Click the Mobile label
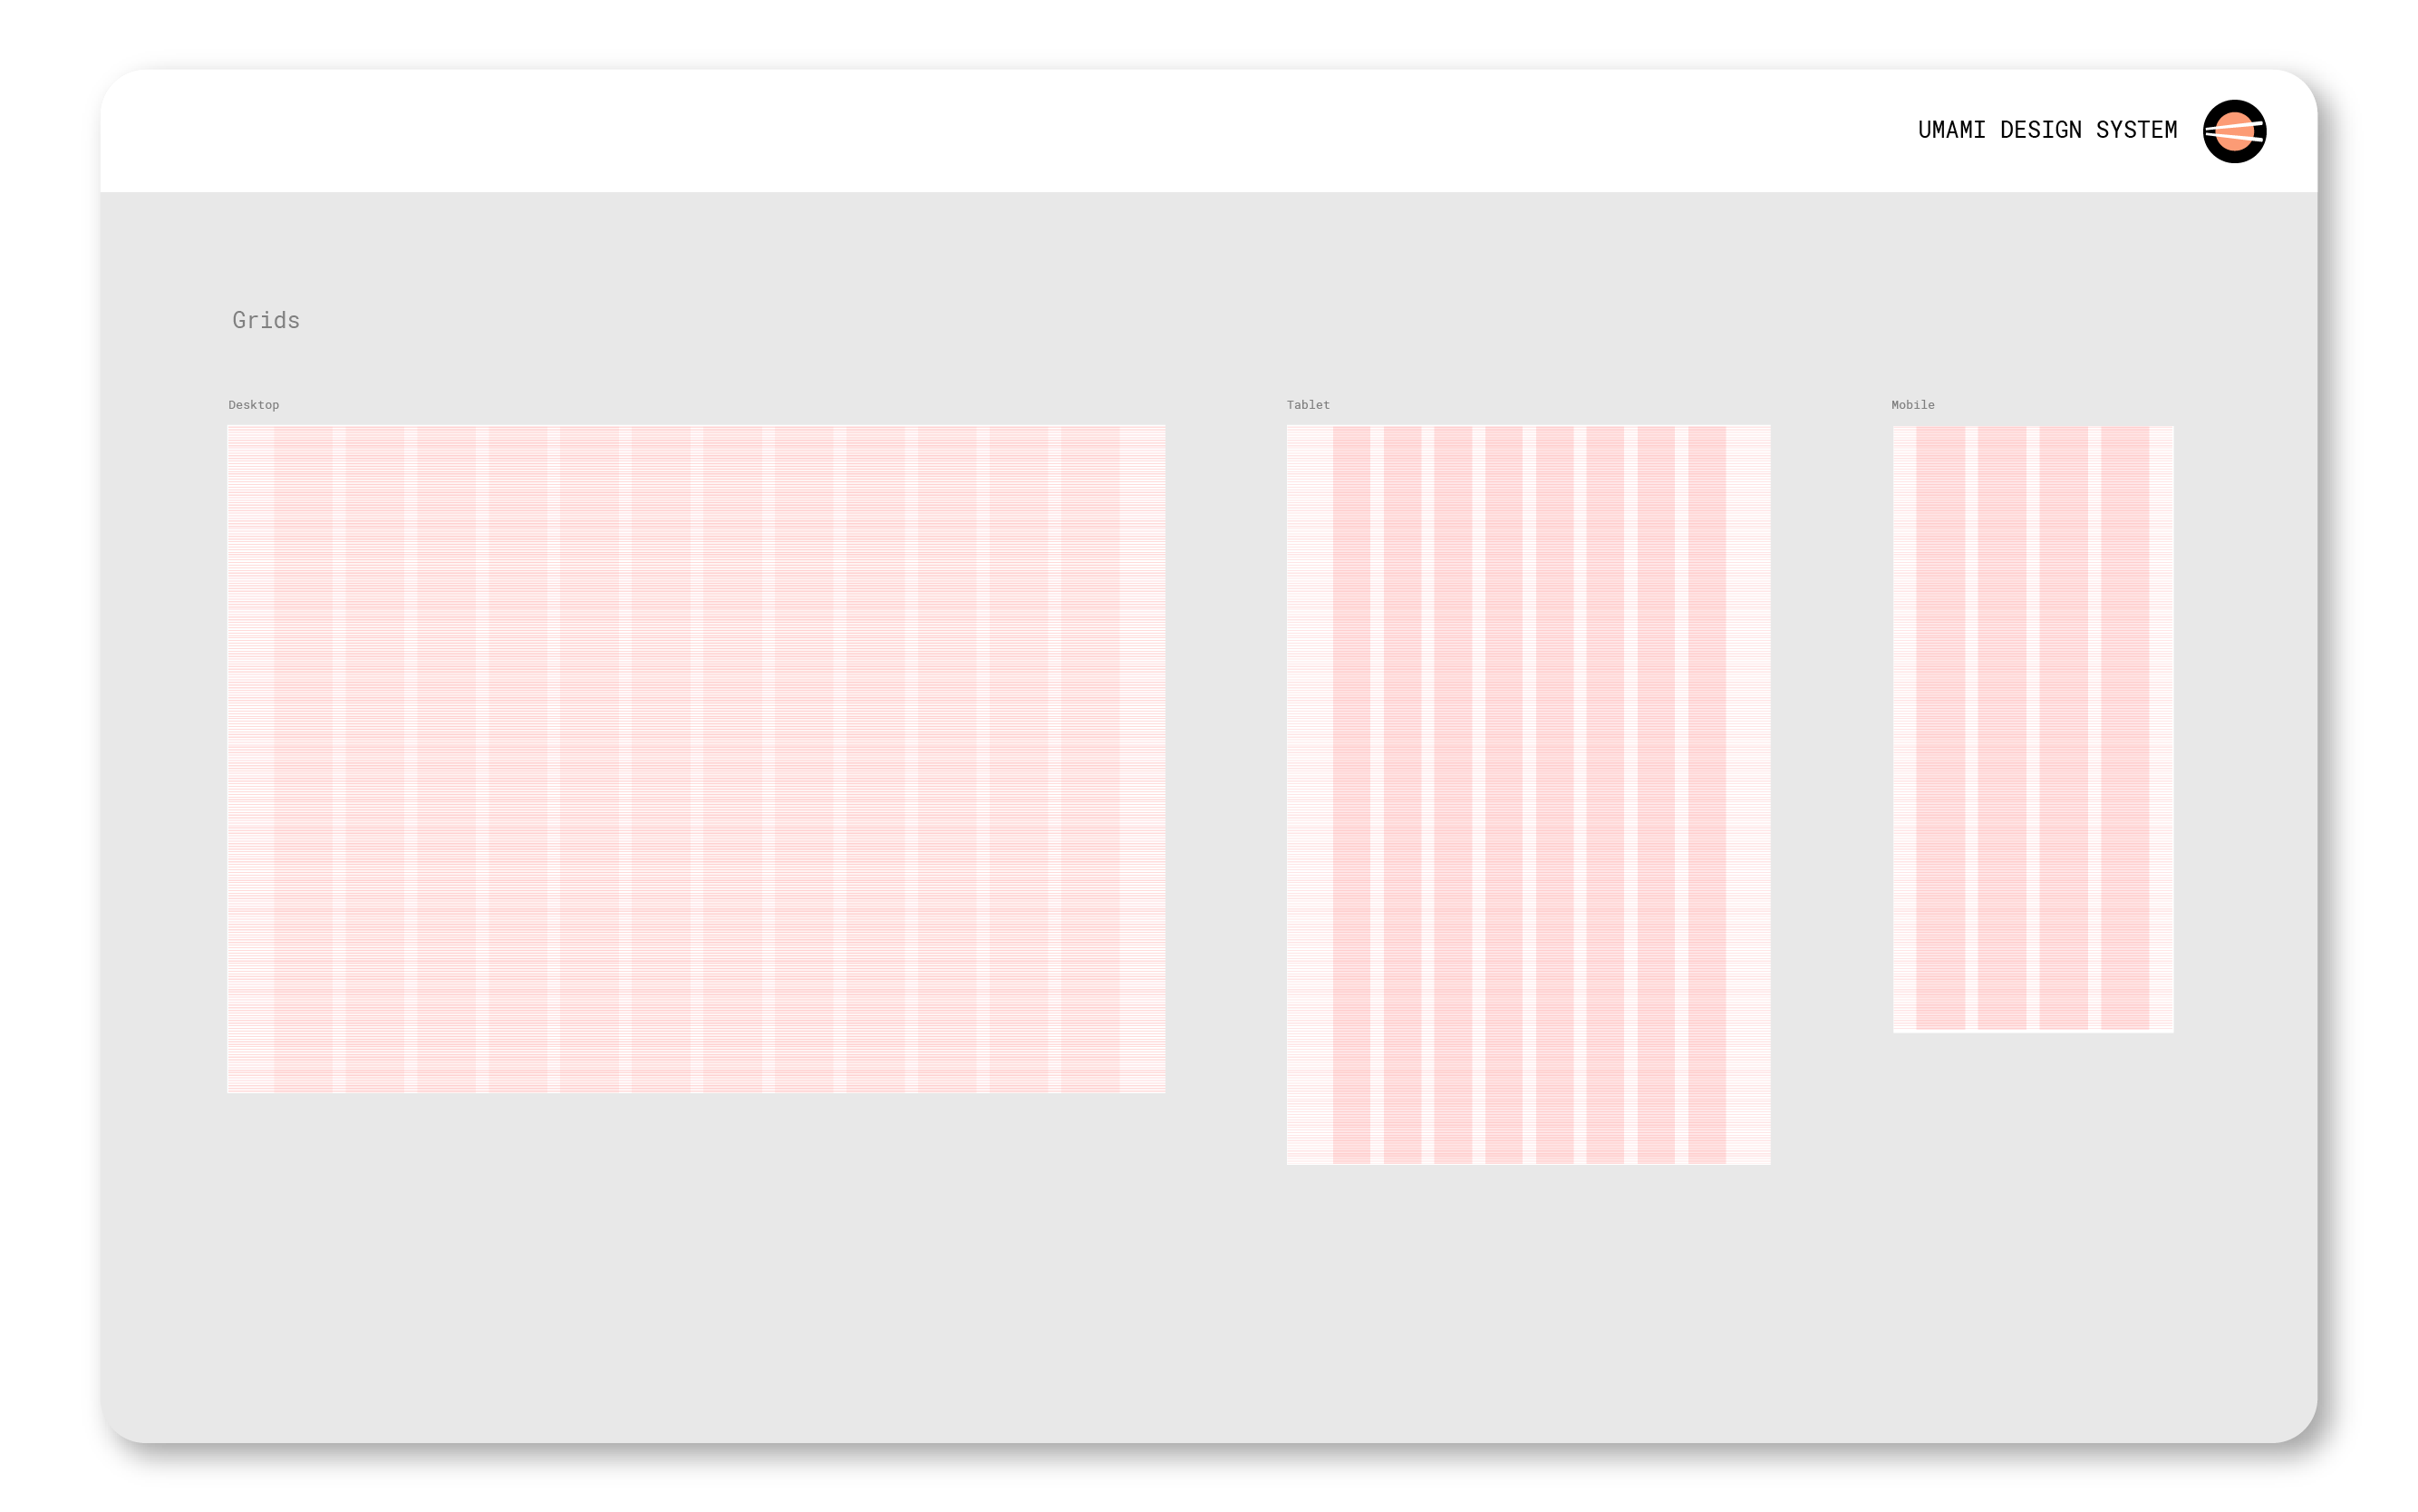 1912,405
